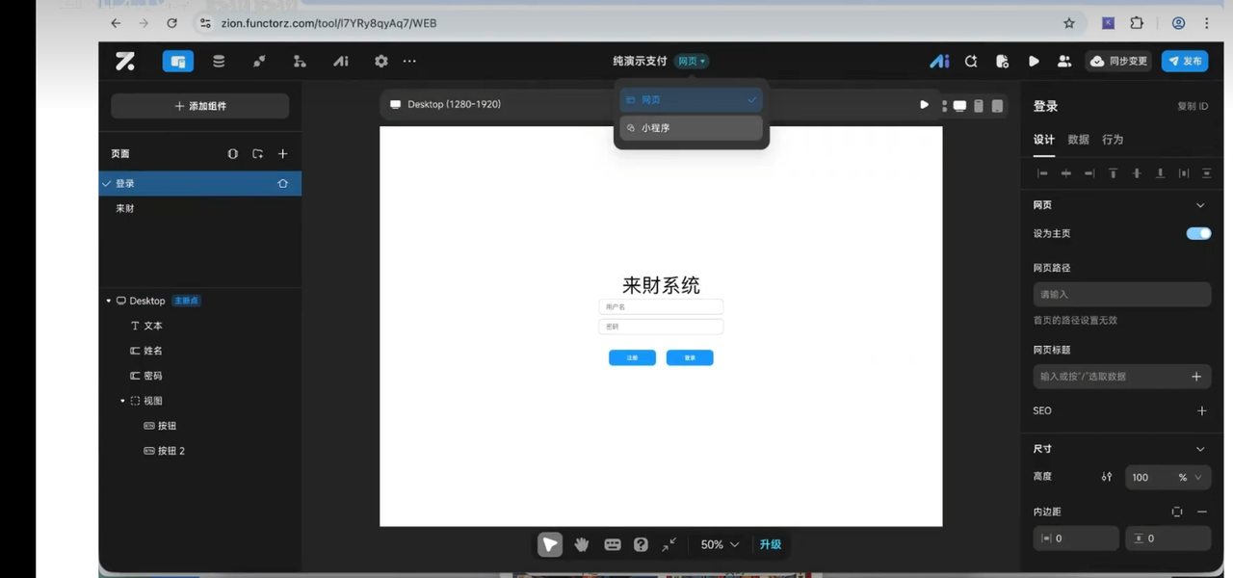
Task: Open the UI design view icon
Action: pos(178,61)
